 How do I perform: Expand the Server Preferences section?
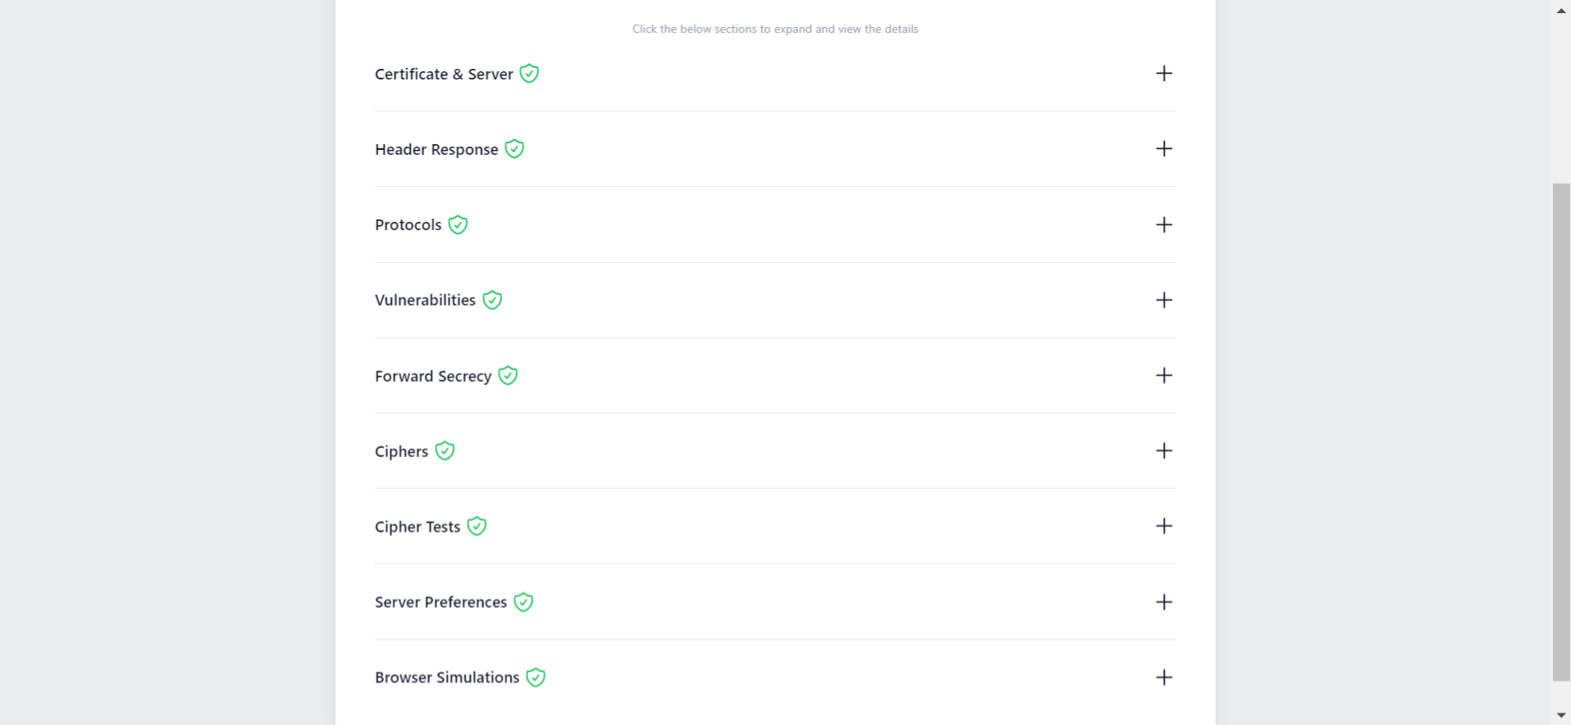click(1164, 602)
